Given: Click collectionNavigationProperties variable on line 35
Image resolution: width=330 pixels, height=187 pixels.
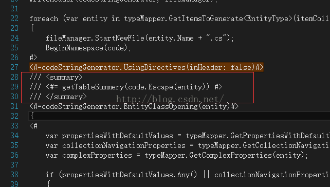Looking at the screenshot, I should tap(123, 145).
